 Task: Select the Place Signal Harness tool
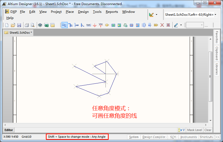pyautogui.click(x=76, y=25)
